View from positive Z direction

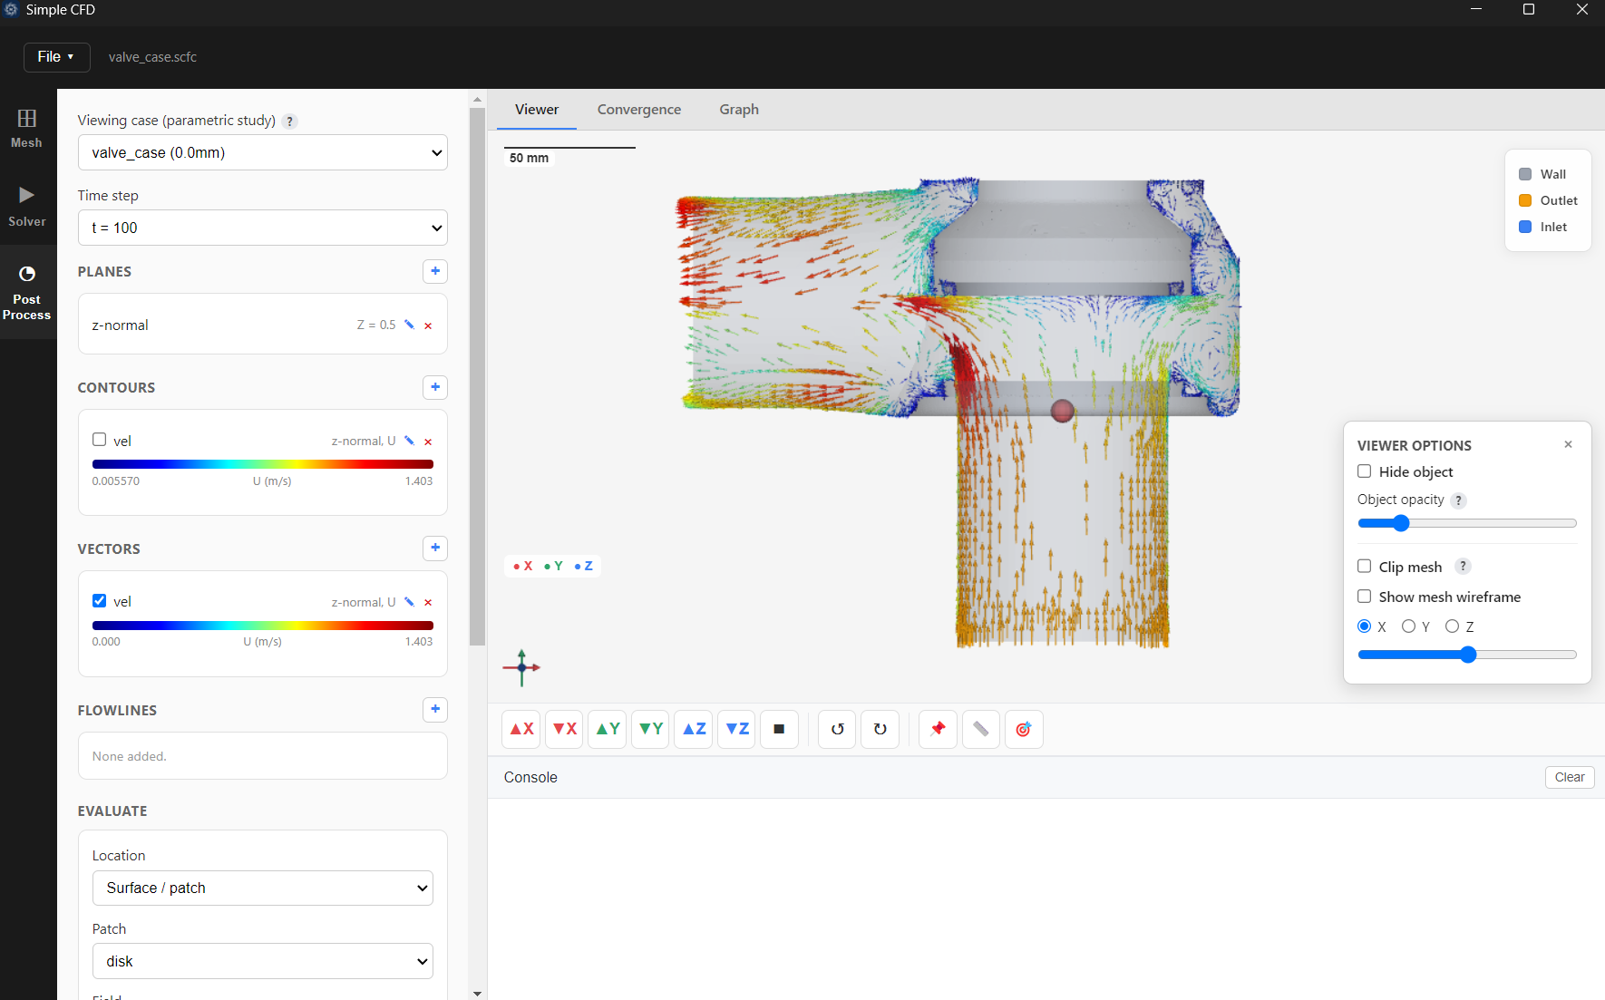coord(694,729)
